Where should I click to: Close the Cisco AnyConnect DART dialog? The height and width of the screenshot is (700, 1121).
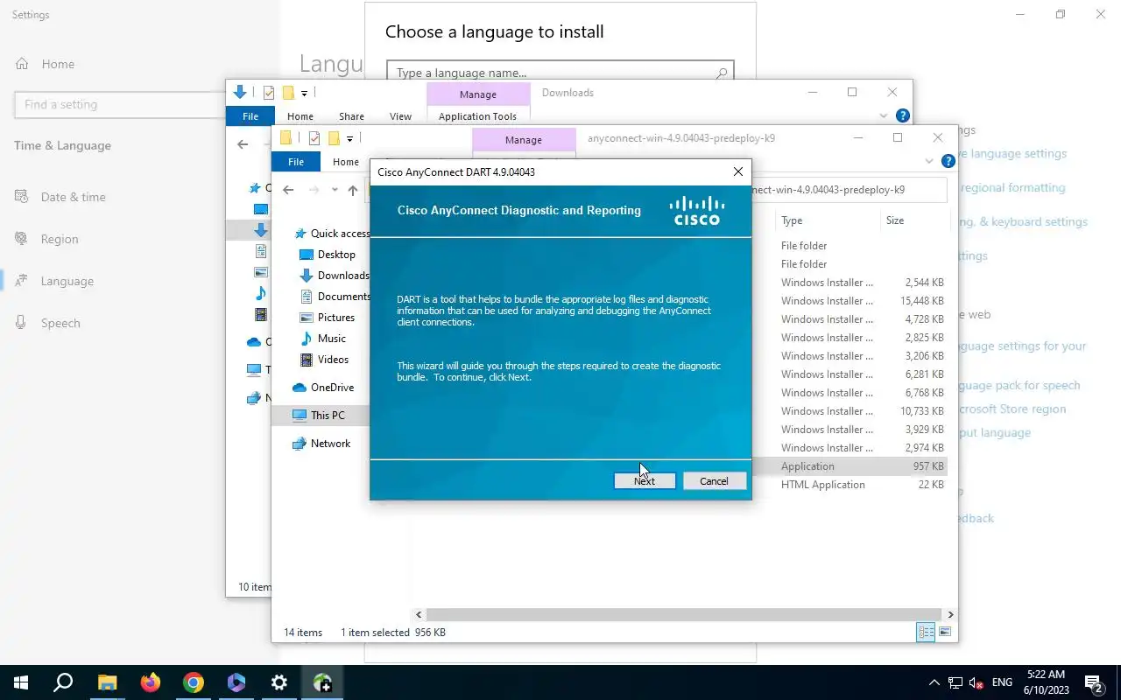(x=737, y=171)
